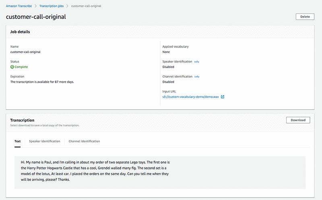Screen dimensions: 322x200
Task: Click inside the transcription text box
Action: click(x=160, y=172)
